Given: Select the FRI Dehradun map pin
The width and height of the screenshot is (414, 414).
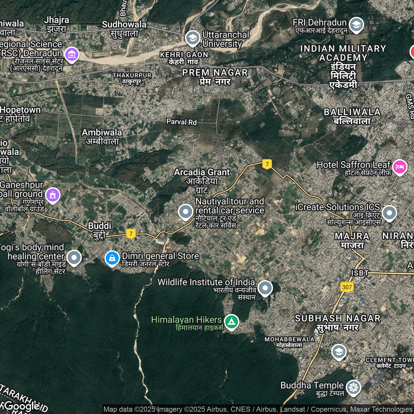Looking at the screenshot, I should pos(356,25).
